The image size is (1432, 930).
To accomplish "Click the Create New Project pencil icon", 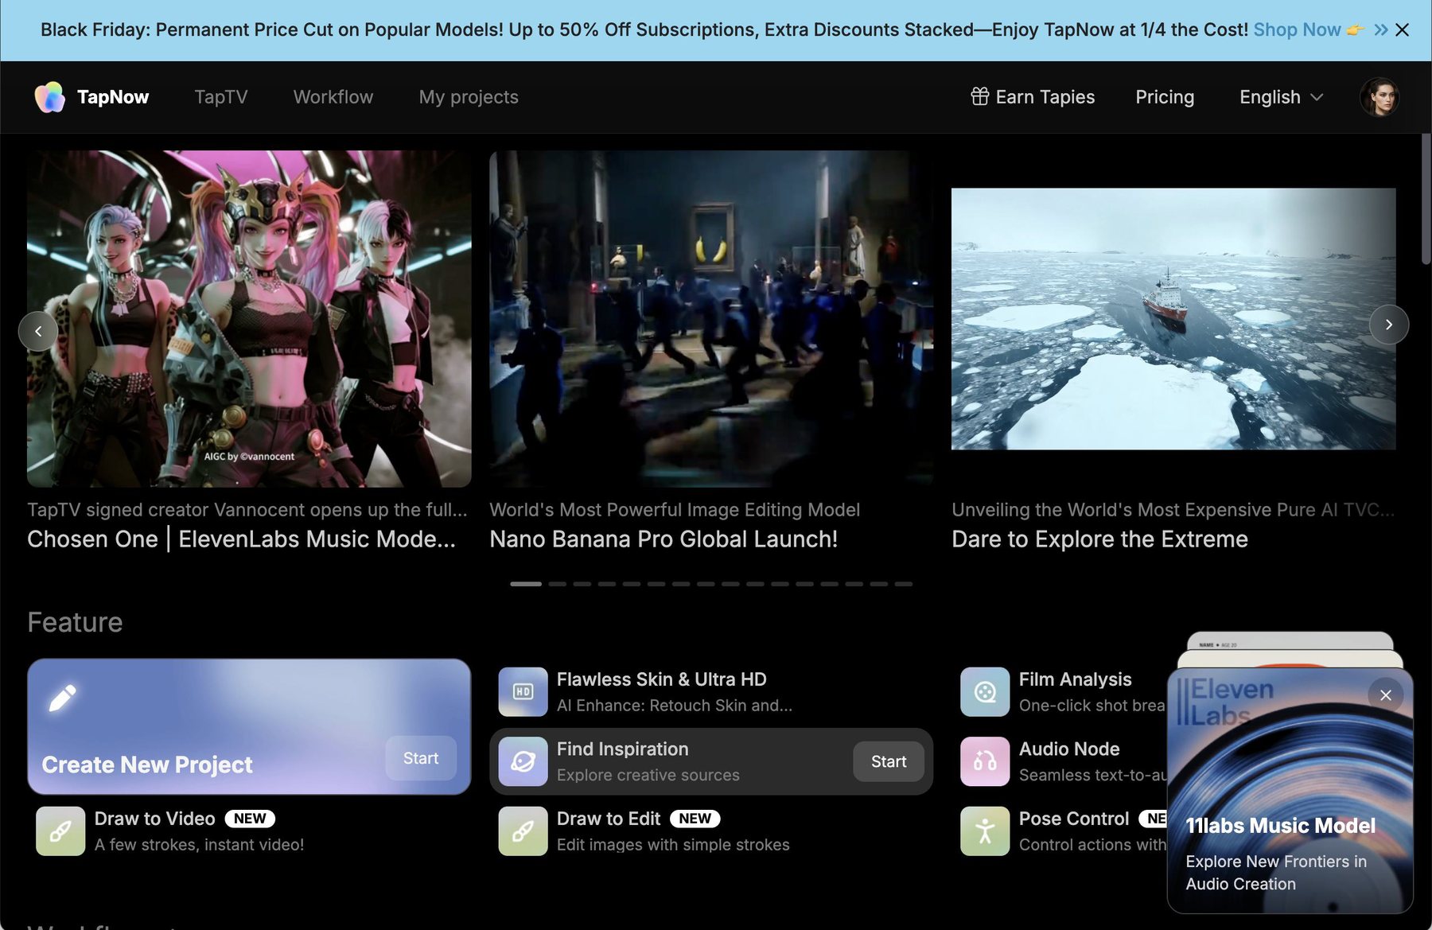I will click(x=63, y=698).
